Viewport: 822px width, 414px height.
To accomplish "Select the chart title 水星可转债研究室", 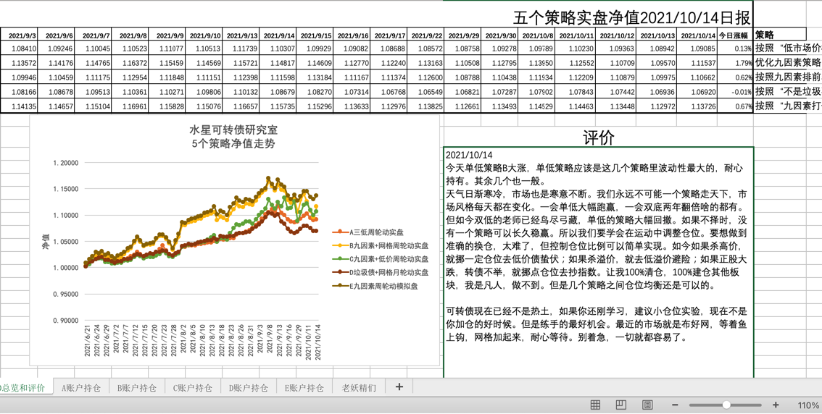I will pos(233,130).
